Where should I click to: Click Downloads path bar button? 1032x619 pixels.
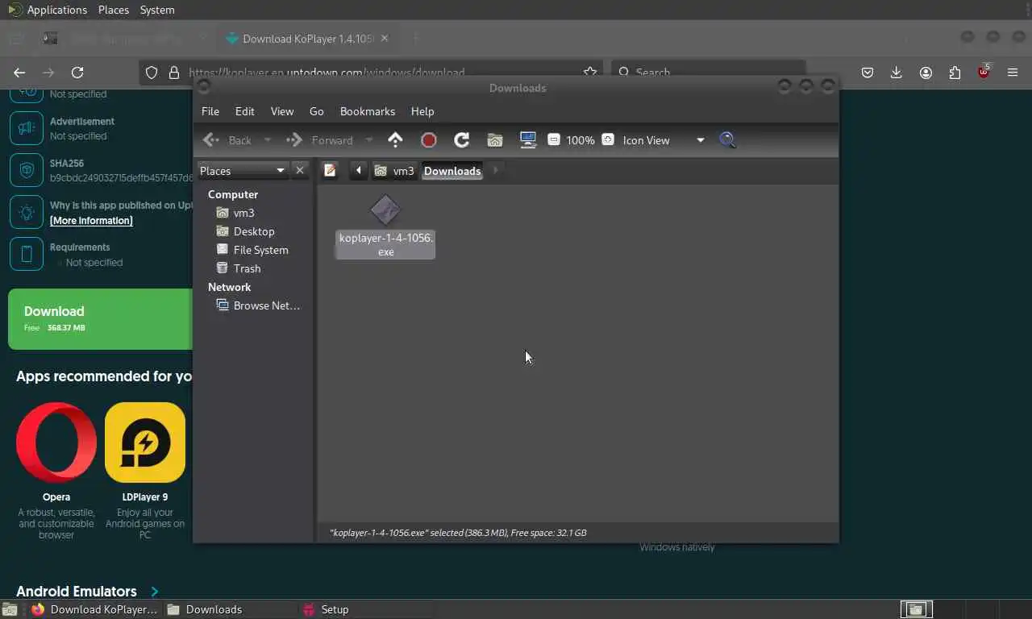[x=452, y=170]
